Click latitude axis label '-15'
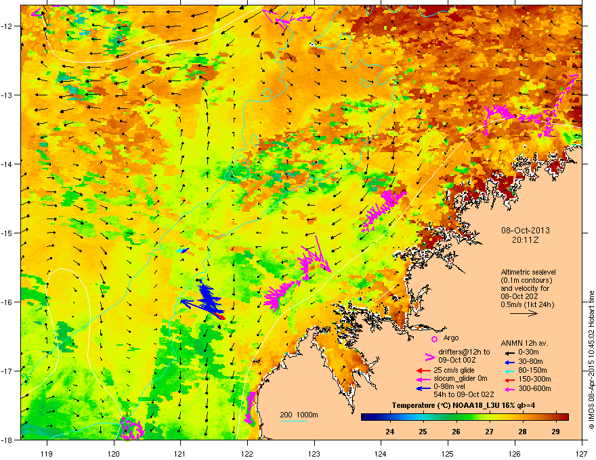The height and width of the screenshot is (460, 596). pyautogui.click(x=7, y=233)
